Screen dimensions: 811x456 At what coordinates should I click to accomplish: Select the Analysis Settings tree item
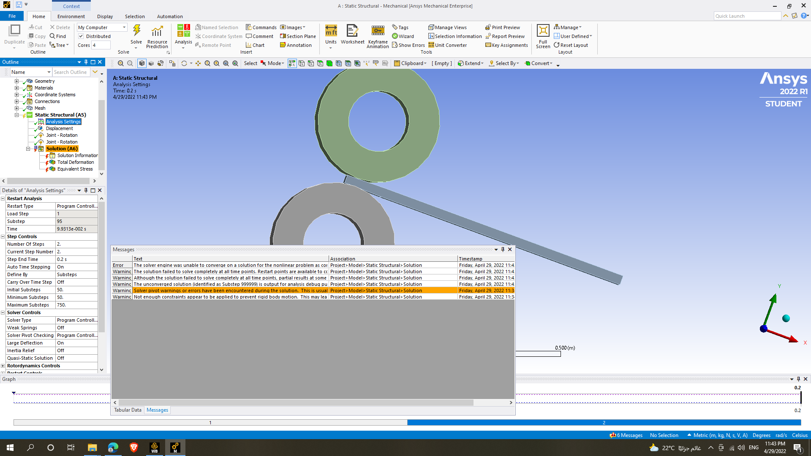tap(63, 122)
